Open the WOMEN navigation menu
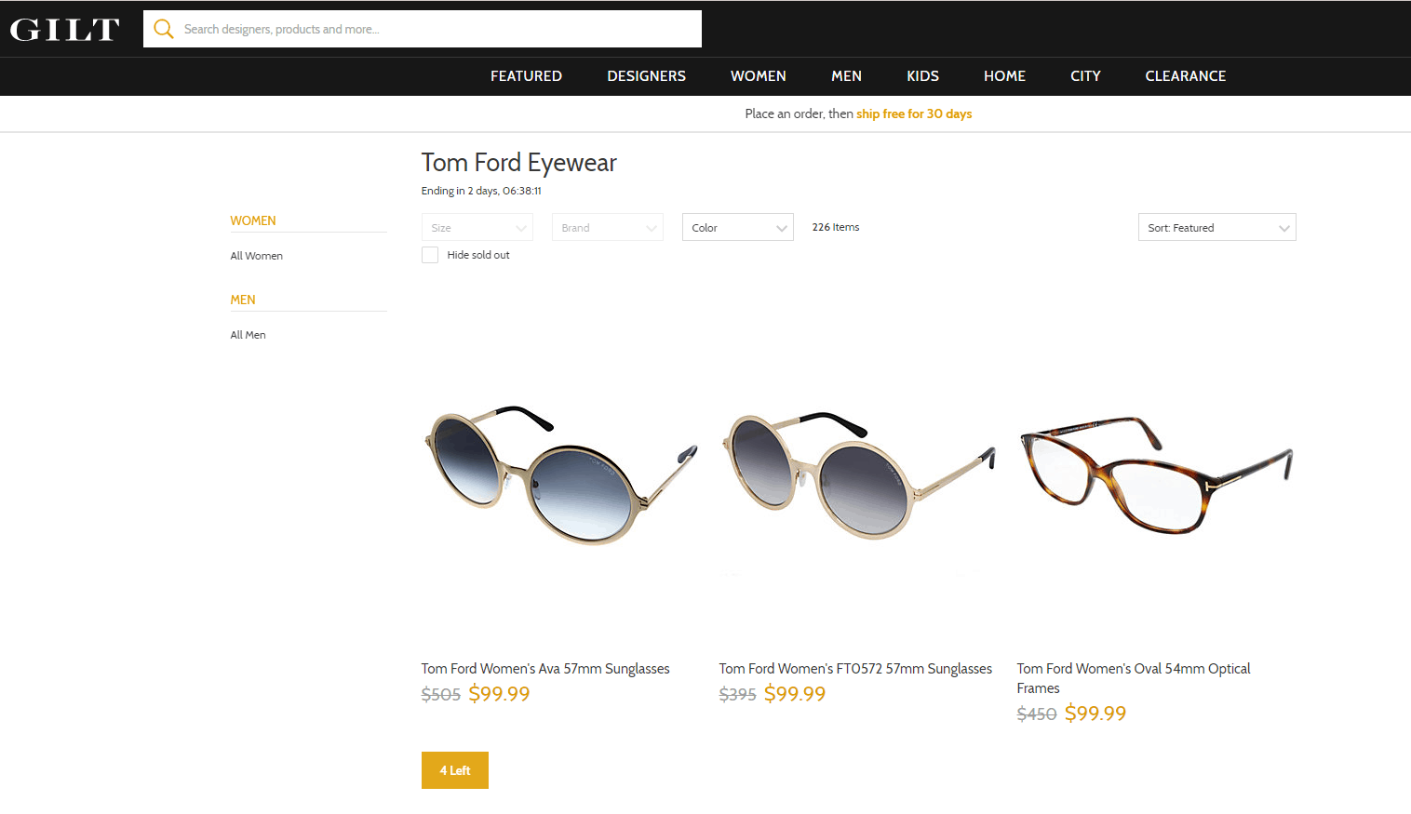Viewport: 1411px width, 814px height. (758, 76)
